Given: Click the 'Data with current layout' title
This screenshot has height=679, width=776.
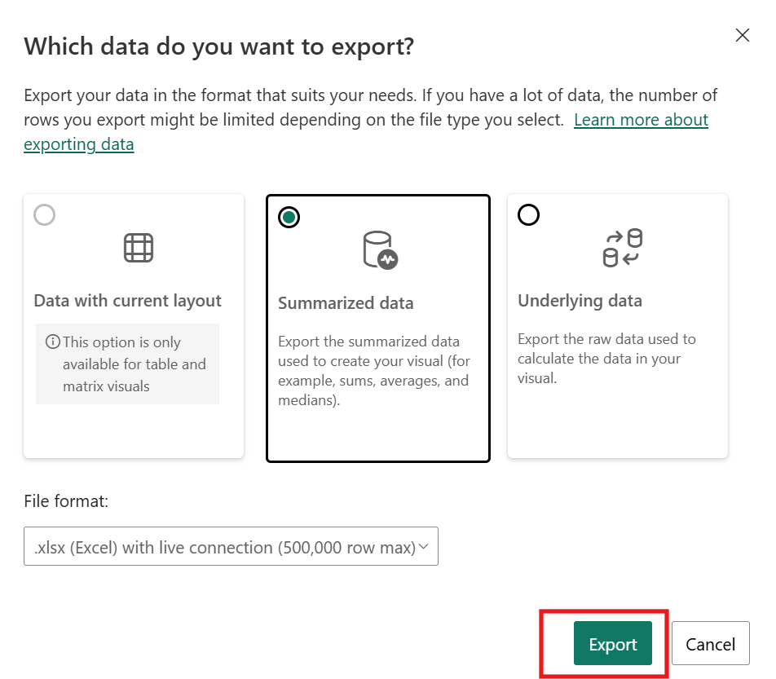Looking at the screenshot, I should click(128, 301).
